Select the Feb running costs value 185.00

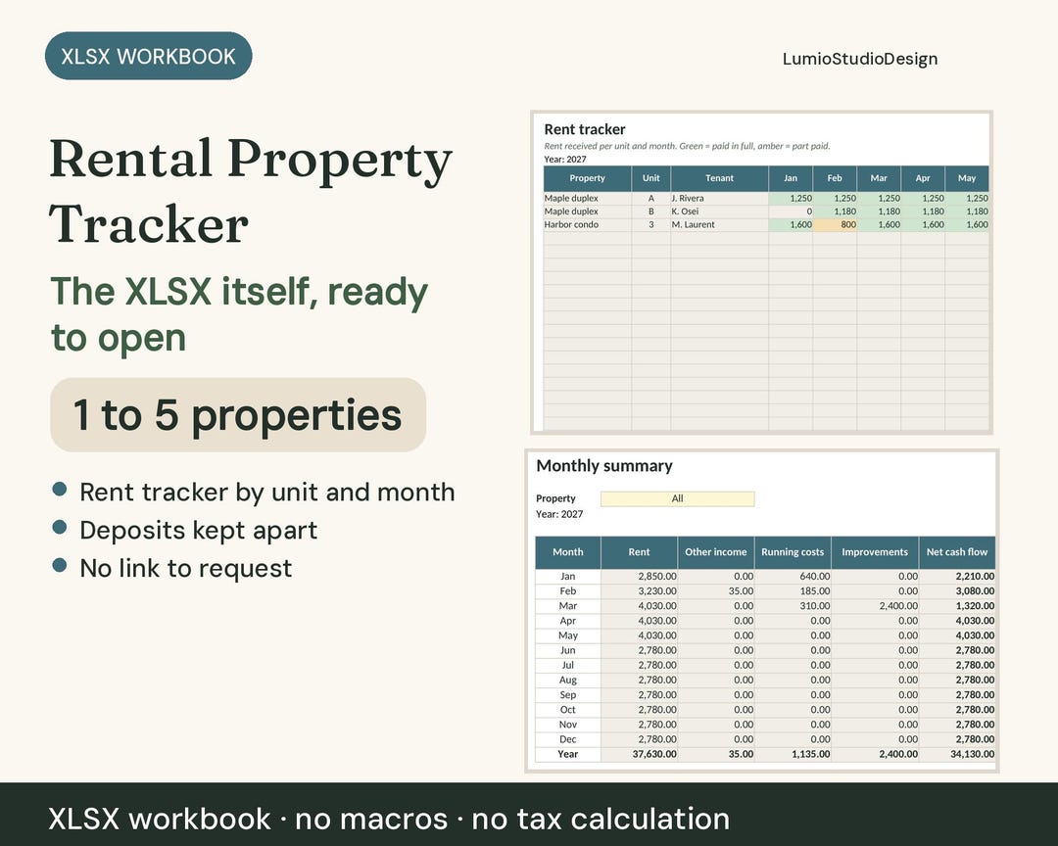tap(793, 591)
